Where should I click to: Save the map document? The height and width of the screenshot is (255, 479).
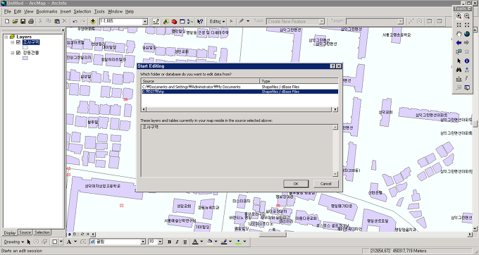(x=23, y=21)
